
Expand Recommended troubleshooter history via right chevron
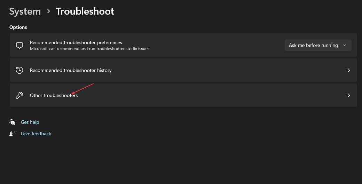[x=348, y=70]
